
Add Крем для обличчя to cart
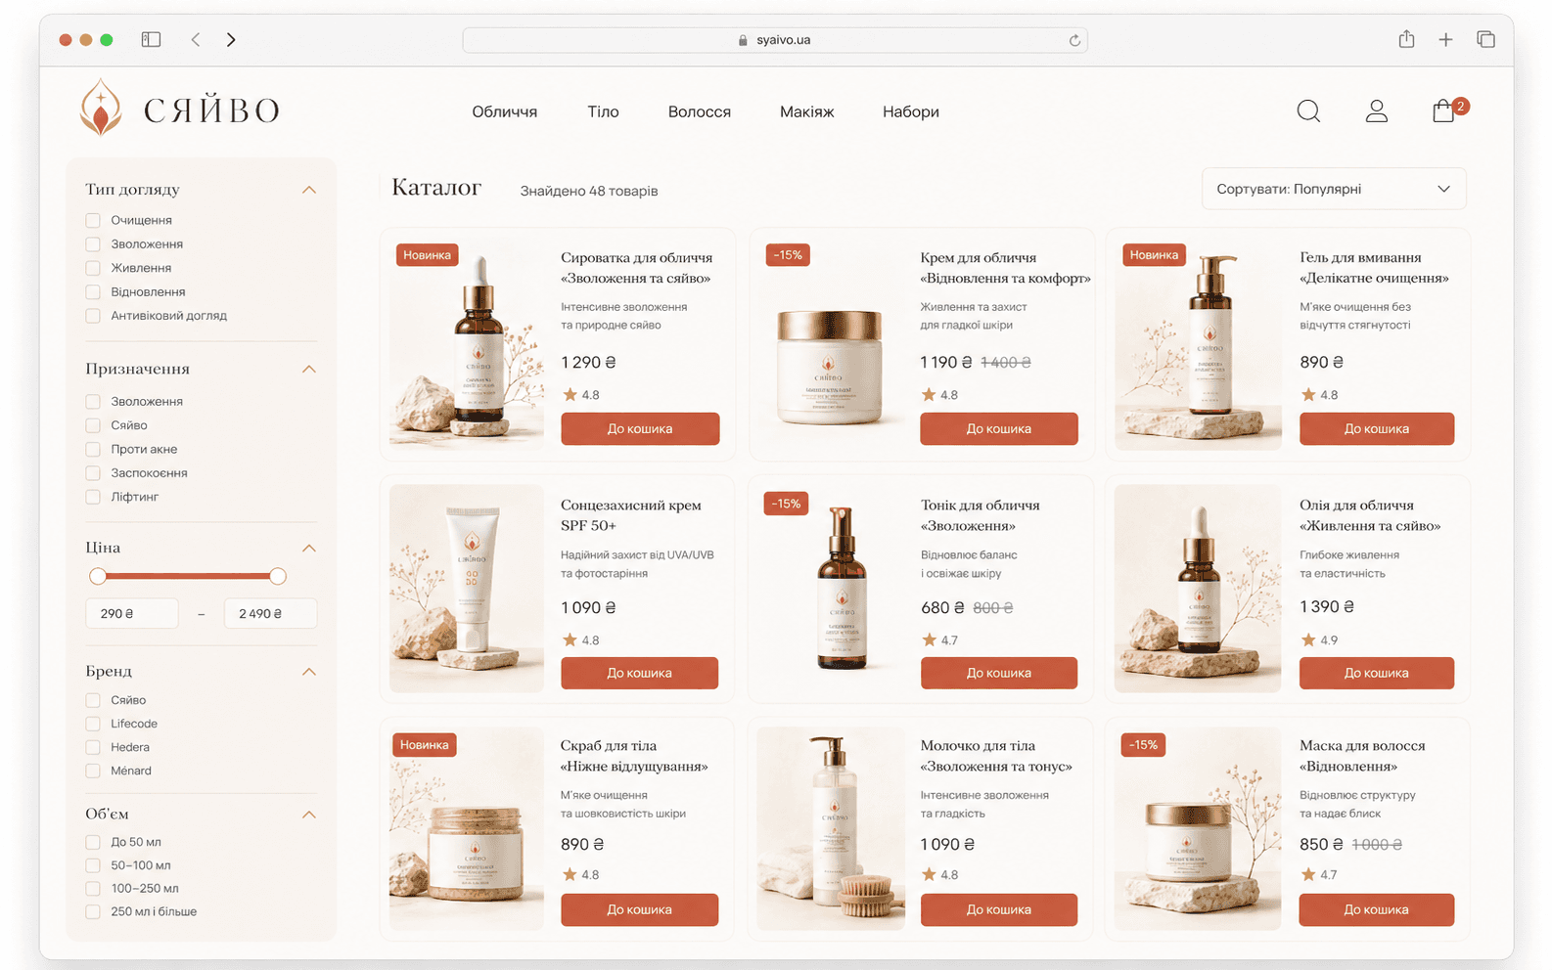point(999,428)
